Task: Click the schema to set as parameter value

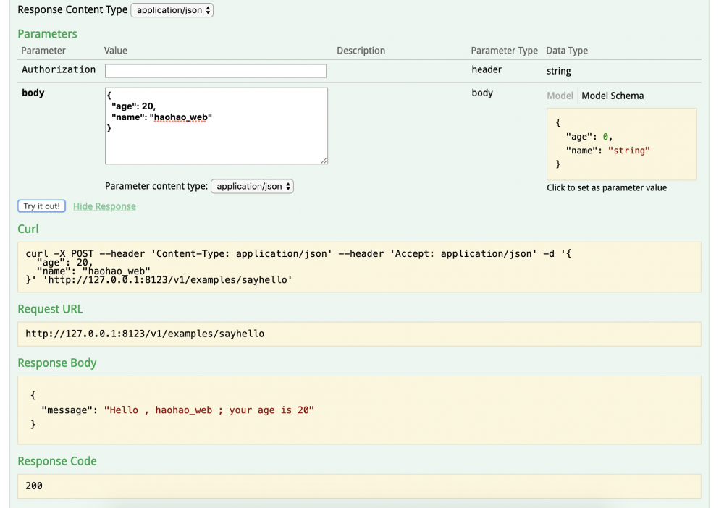Action: click(621, 143)
